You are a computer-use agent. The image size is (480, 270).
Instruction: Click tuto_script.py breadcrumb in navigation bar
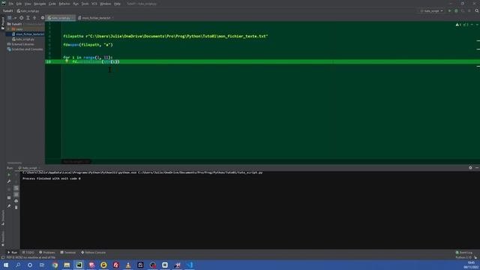28,10
